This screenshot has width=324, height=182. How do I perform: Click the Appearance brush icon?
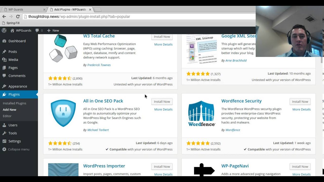tap(4, 86)
